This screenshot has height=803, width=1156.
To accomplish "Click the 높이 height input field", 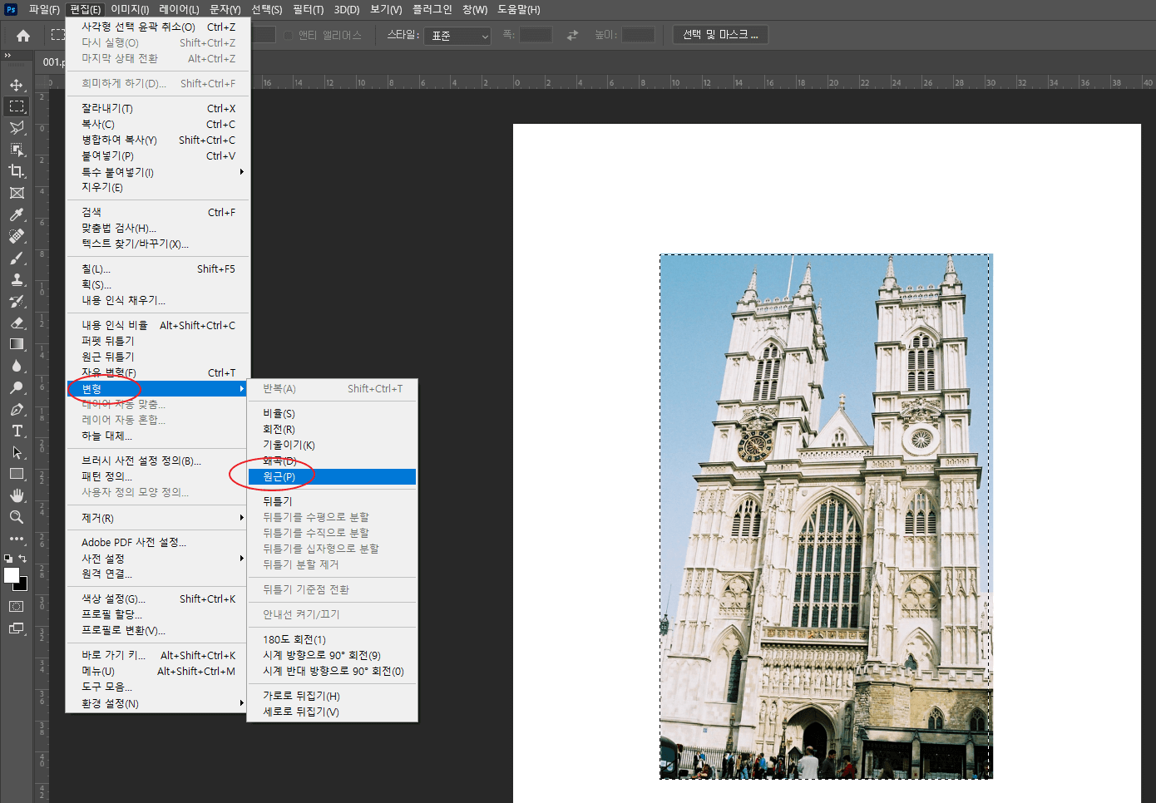I will (x=639, y=35).
